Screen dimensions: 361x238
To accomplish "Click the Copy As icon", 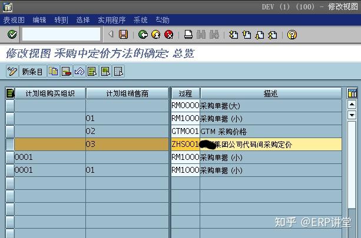I will click(x=54, y=72).
